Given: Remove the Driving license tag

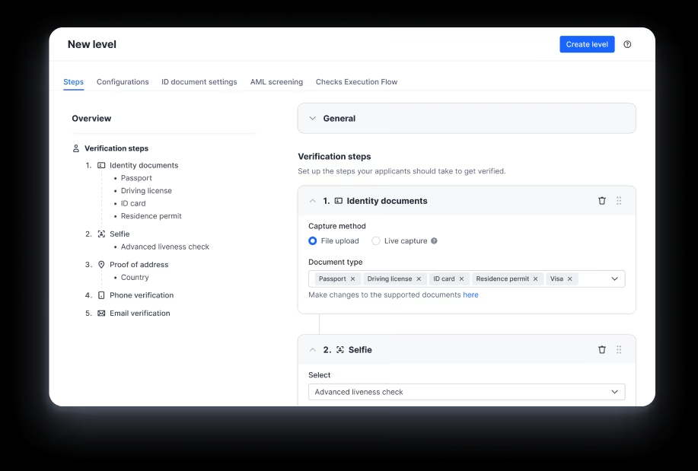Looking at the screenshot, I should [419, 278].
